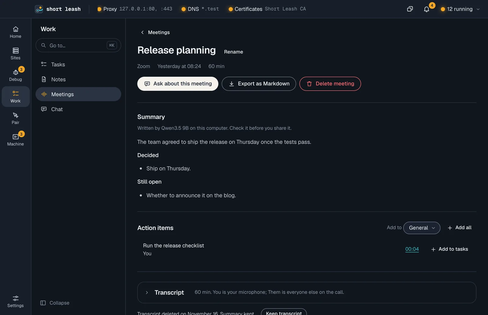
Task: Click Certificates Short Leash CA status
Action: click(267, 9)
